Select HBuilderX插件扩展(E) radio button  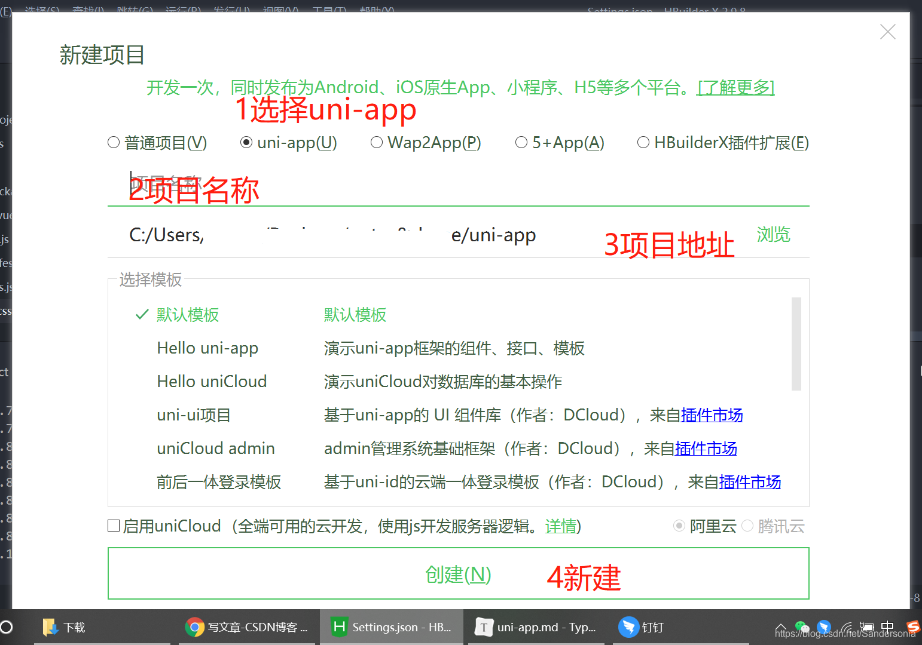coord(643,142)
